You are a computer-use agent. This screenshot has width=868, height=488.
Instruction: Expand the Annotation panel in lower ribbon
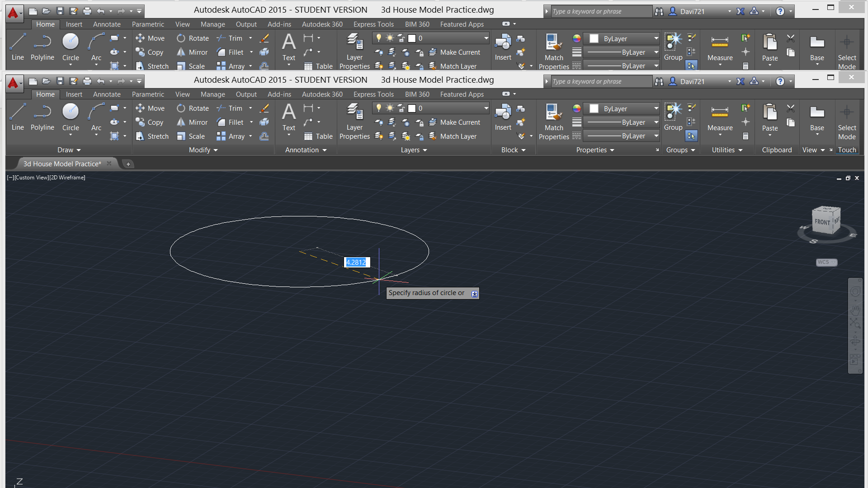click(x=306, y=150)
